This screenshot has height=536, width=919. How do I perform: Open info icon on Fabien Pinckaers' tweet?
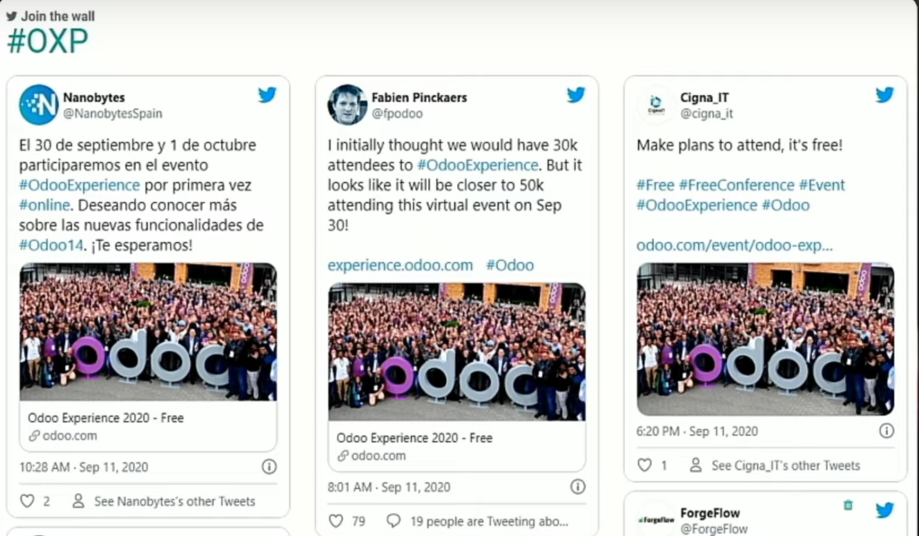point(577,487)
